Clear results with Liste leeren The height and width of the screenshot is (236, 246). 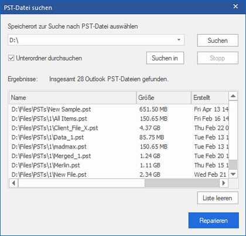pyautogui.click(x=218, y=198)
